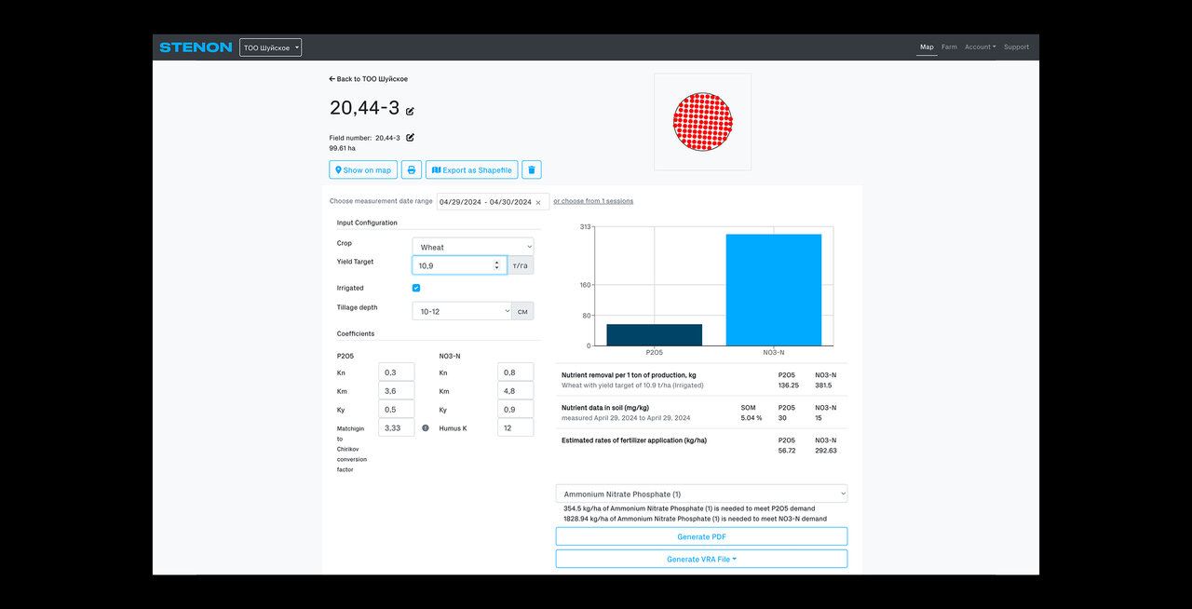Click the Back to ТОО Шуйское link
The image size is (1192, 609).
(x=369, y=79)
